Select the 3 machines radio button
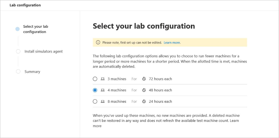Screen dimensions: 279x138 click(95, 79)
